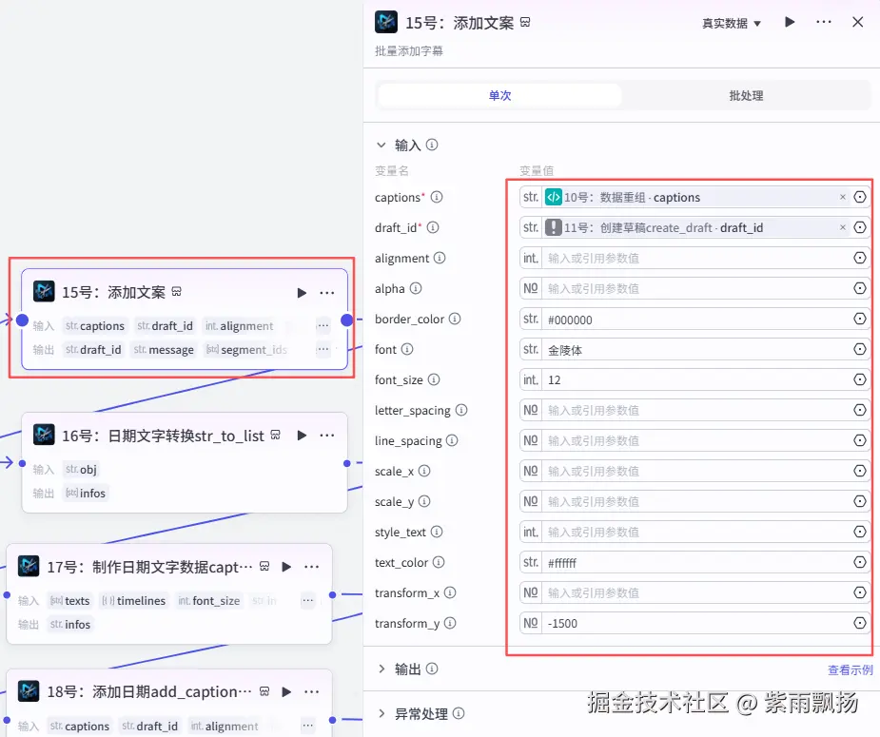Show info tooltip for 输入 section
This screenshot has width=880, height=737.
[432, 145]
